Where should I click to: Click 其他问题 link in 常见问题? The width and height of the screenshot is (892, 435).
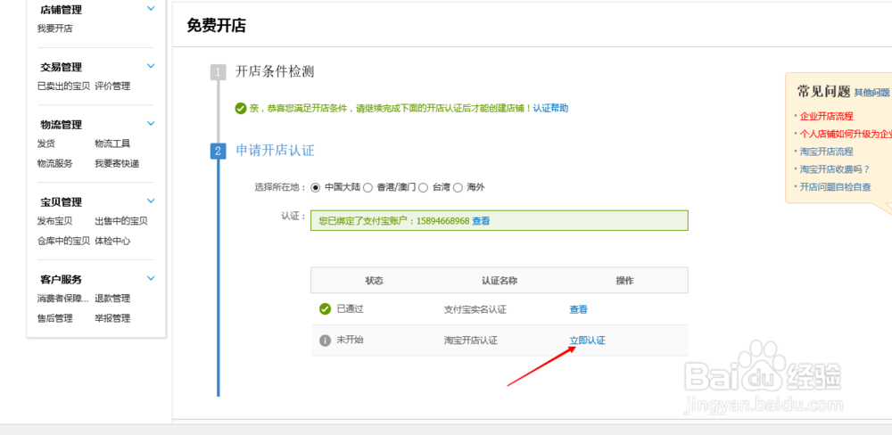872,93
